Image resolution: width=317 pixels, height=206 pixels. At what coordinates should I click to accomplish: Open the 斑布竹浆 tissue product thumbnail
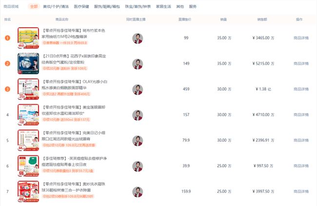coord(28,38)
